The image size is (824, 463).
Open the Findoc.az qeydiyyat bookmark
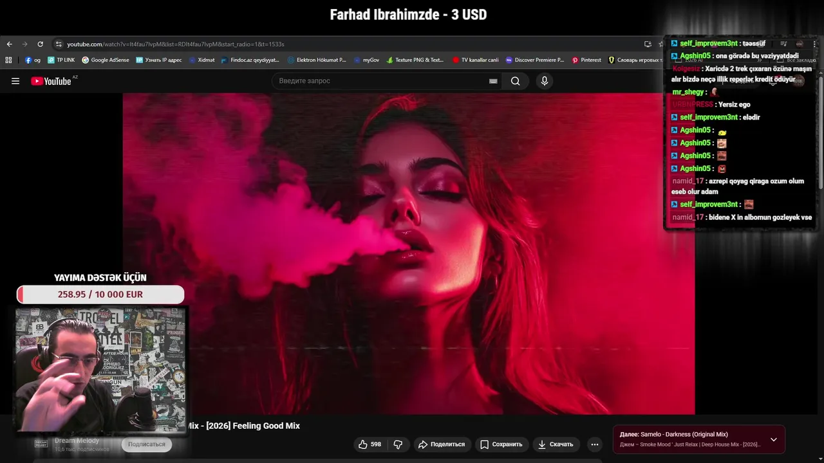pyautogui.click(x=250, y=60)
